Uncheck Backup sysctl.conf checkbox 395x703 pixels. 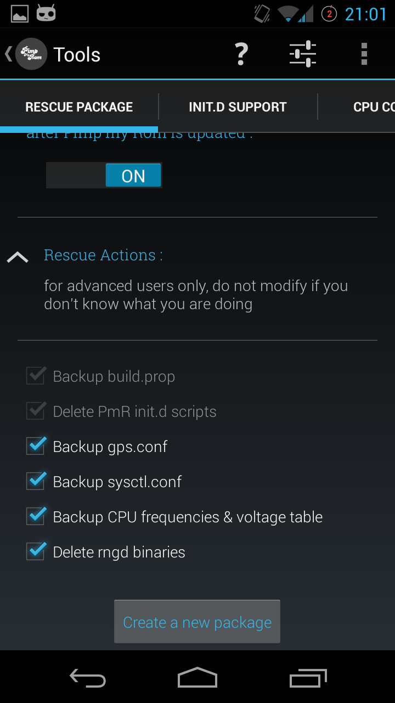(36, 481)
